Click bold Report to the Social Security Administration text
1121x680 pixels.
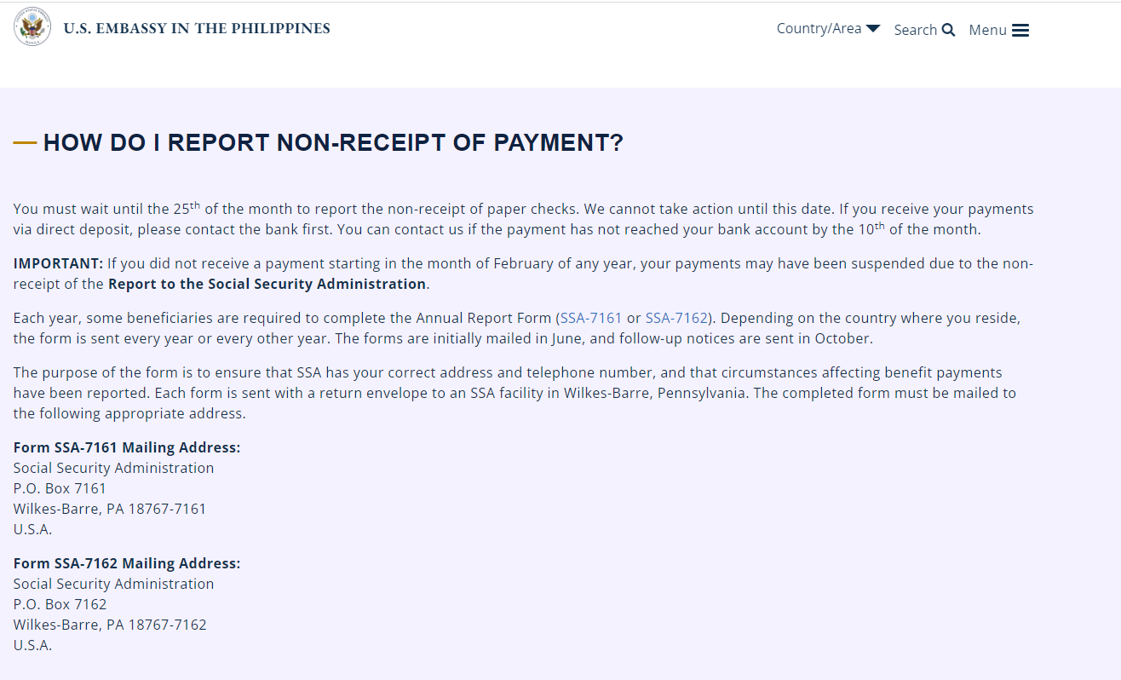point(267,284)
